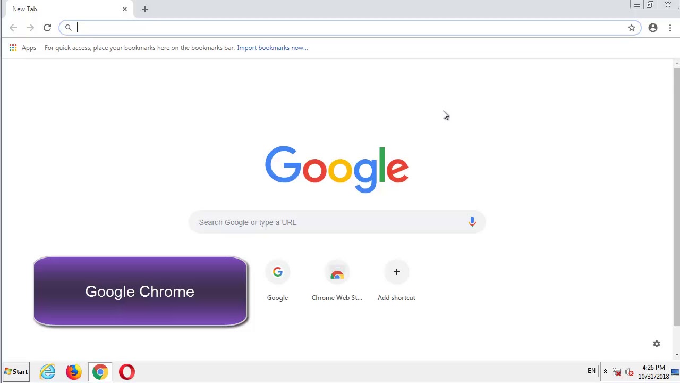
Task: Click the tray icon left of the volume icon
Action: point(617,372)
